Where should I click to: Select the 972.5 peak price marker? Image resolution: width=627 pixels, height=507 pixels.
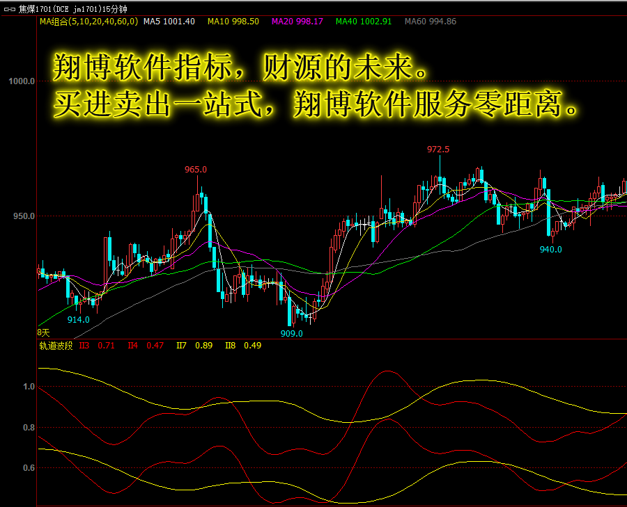coord(438,150)
